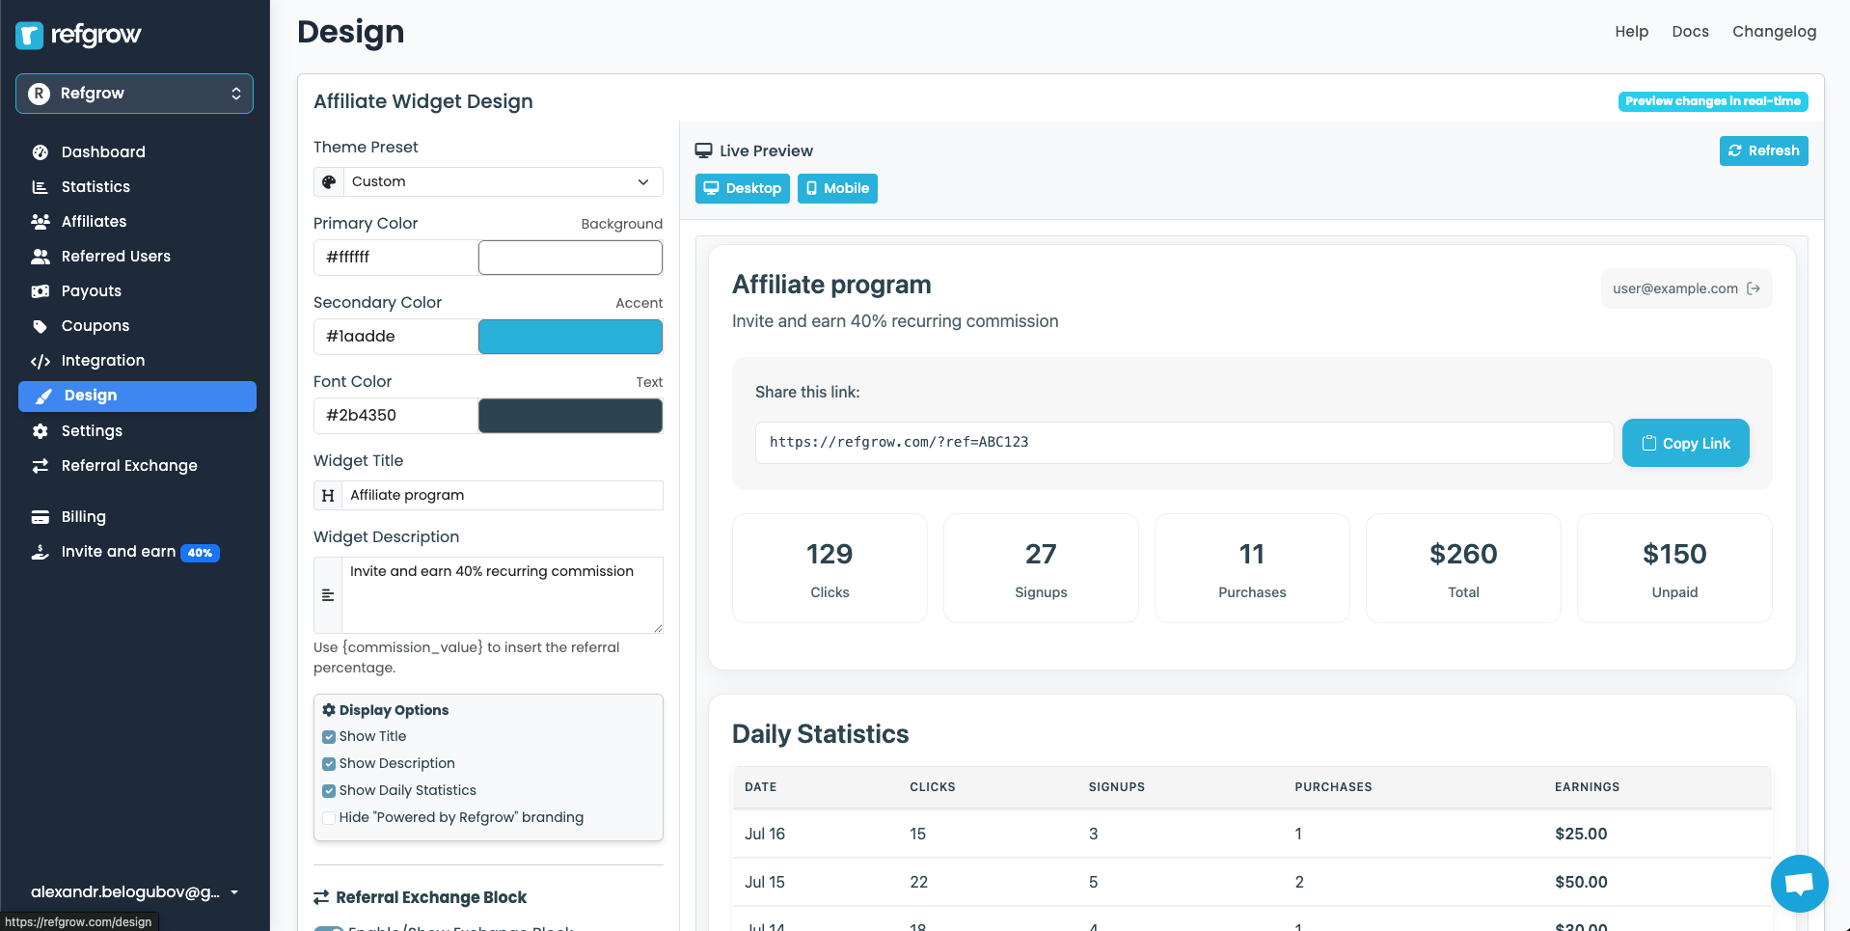Click the Settings gear icon in sidebar
This screenshot has height=931, width=1850.
40,431
